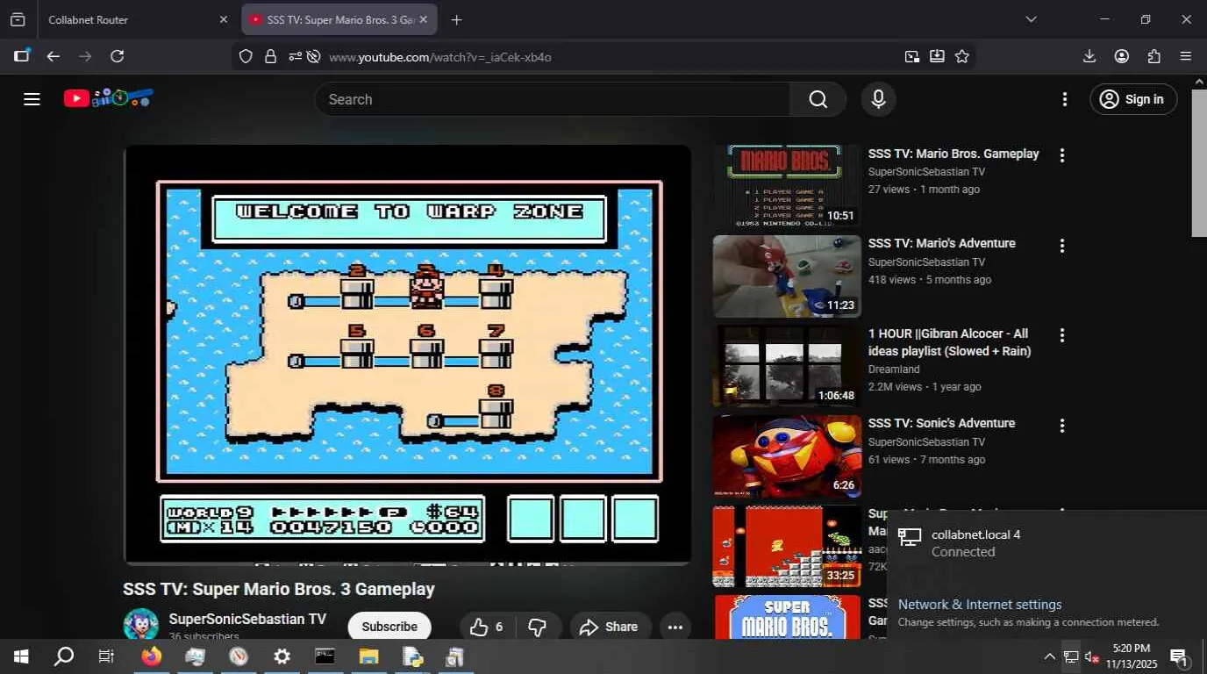Click the install/save page icon in address bar
This screenshot has height=674, width=1207.
coord(937,57)
